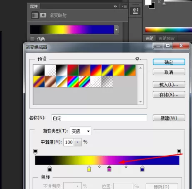This screenshot has width=192, height=189.
Task: Click the 存储(S)... button
Action: tap(169, 94)
